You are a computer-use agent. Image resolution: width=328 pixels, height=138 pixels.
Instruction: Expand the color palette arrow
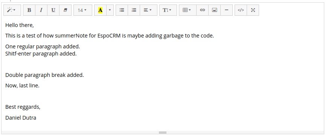tap(110, 10)
